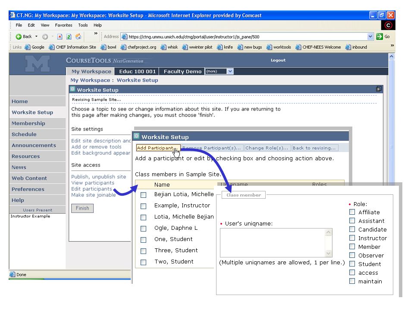Click the Forward navigation icon
Screen dimensions: 414x311
pyautogui.click(x=45, y=36)
